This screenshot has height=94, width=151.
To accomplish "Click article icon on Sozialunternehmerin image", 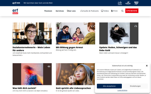I will click(x=49, y=26).
